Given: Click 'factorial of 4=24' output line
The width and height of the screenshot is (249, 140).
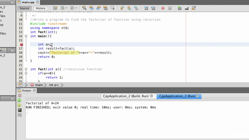Looking at the screenshot, I should pyautogui.click(x=42, y=103).
